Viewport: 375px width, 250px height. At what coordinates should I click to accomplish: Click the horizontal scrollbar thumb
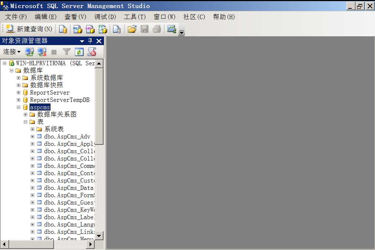(31, 244)
